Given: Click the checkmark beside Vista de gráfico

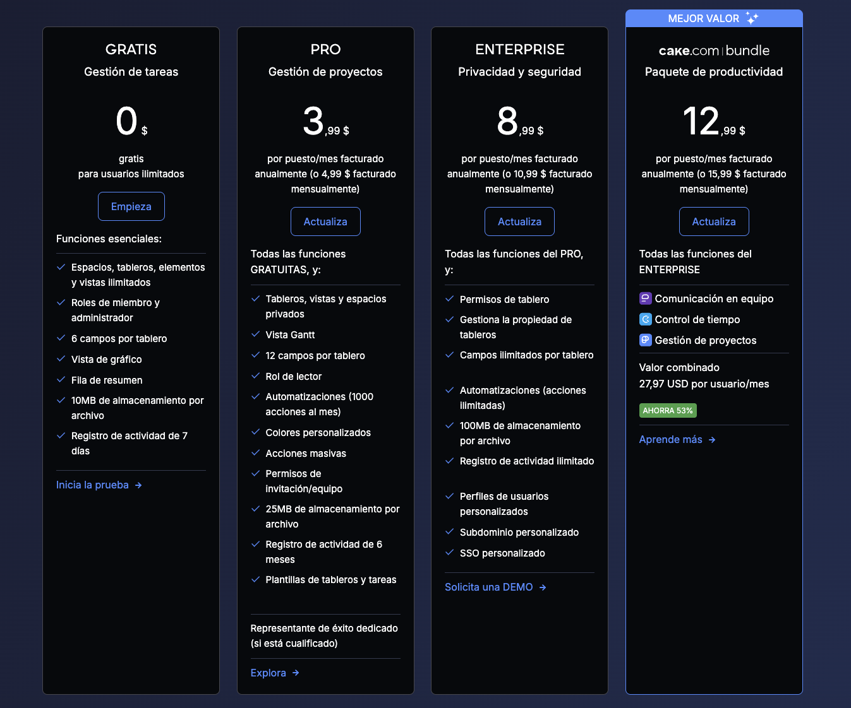Looking at the screenshot, I should (61, 359).
